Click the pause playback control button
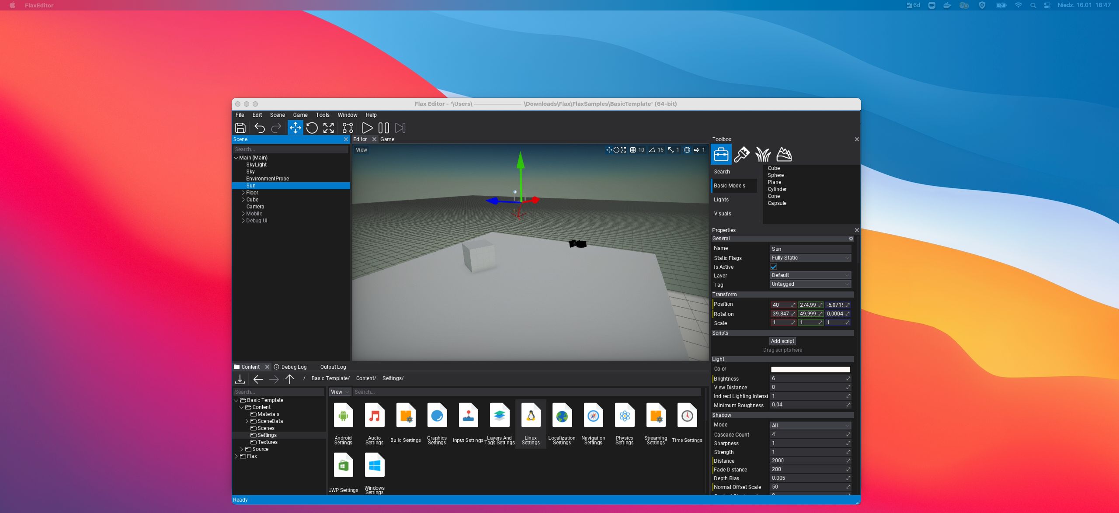 (383, 127)
